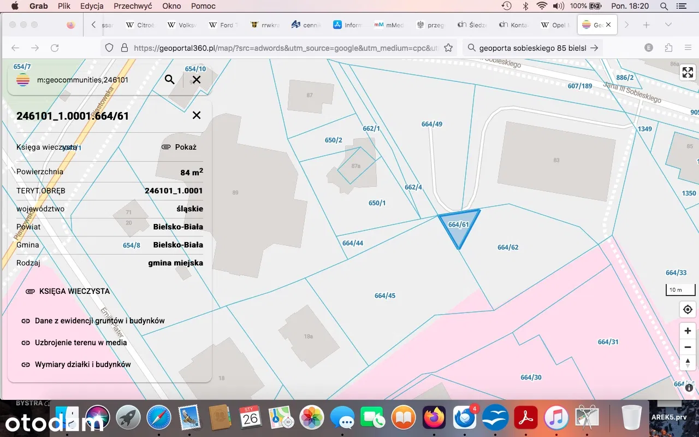Close the 246101_1.0001:664/61 parcel details panel
The height and width of the screenshot is (437, 699).
(197, 115)
